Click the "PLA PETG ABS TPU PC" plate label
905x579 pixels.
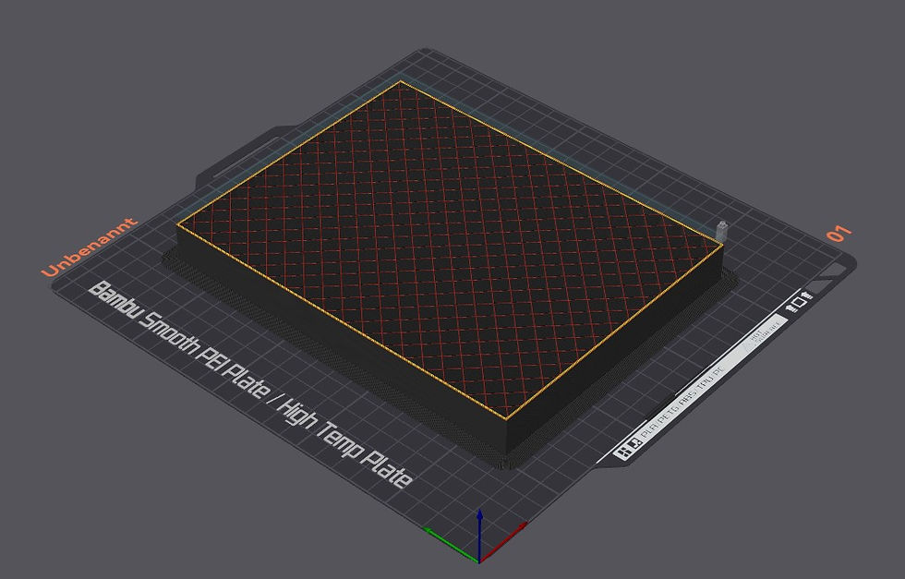[x=682, y=402]
